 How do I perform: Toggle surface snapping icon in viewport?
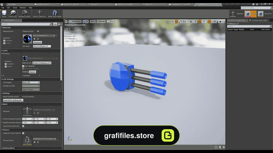pyautogui.click(x=188, y=22)
